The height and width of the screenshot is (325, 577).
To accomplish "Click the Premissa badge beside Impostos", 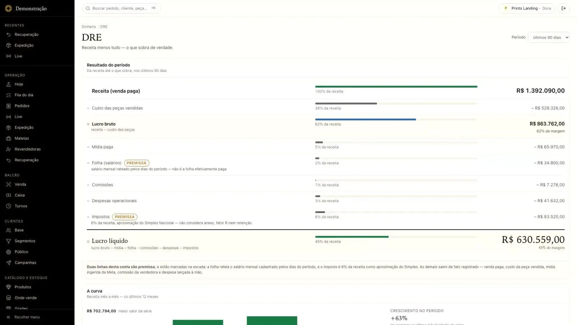I will tap(124, 217).
